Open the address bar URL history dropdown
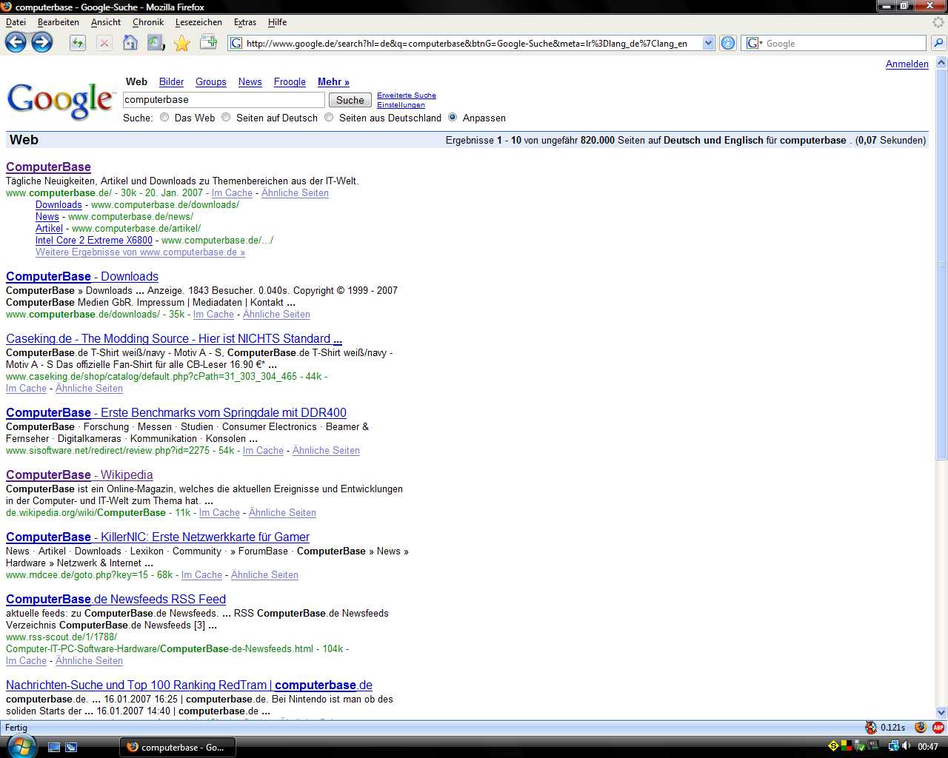Image resolution: width=948 pixels, height=758 pixels. tap(708, 43)
